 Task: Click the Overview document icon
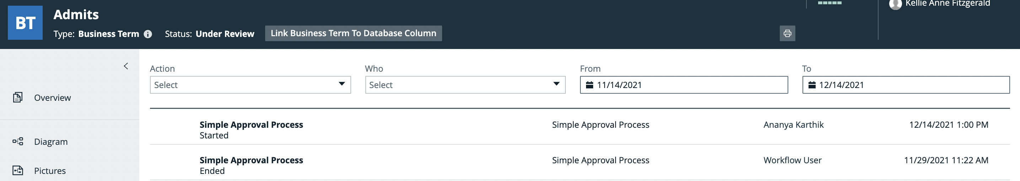(18, 97)
